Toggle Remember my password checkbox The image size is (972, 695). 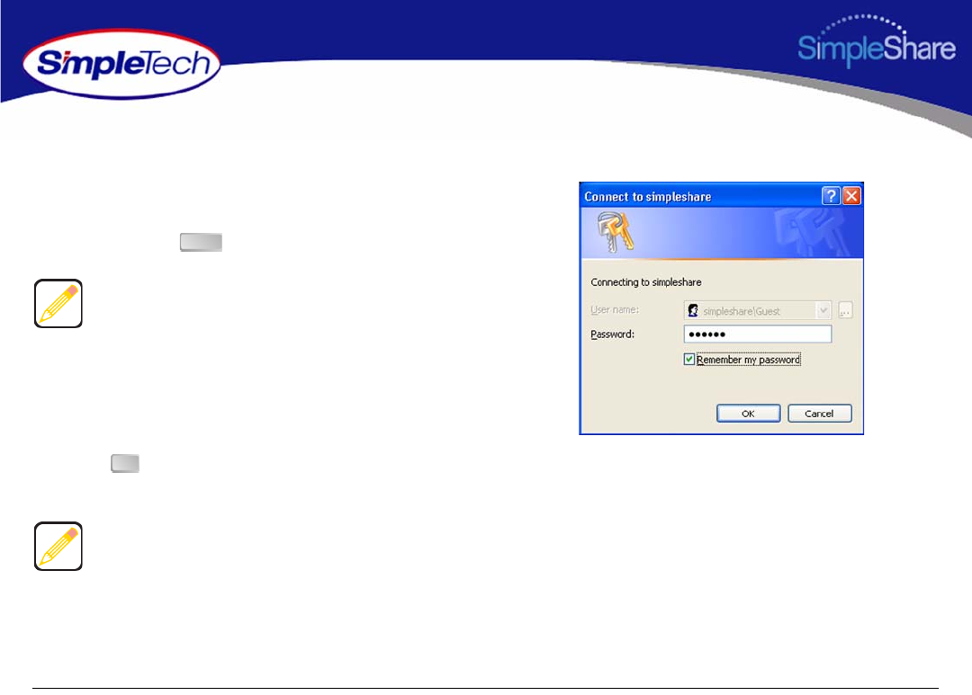click(x=688, y=360)
